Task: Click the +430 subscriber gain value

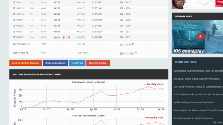Action: [43, 26]
